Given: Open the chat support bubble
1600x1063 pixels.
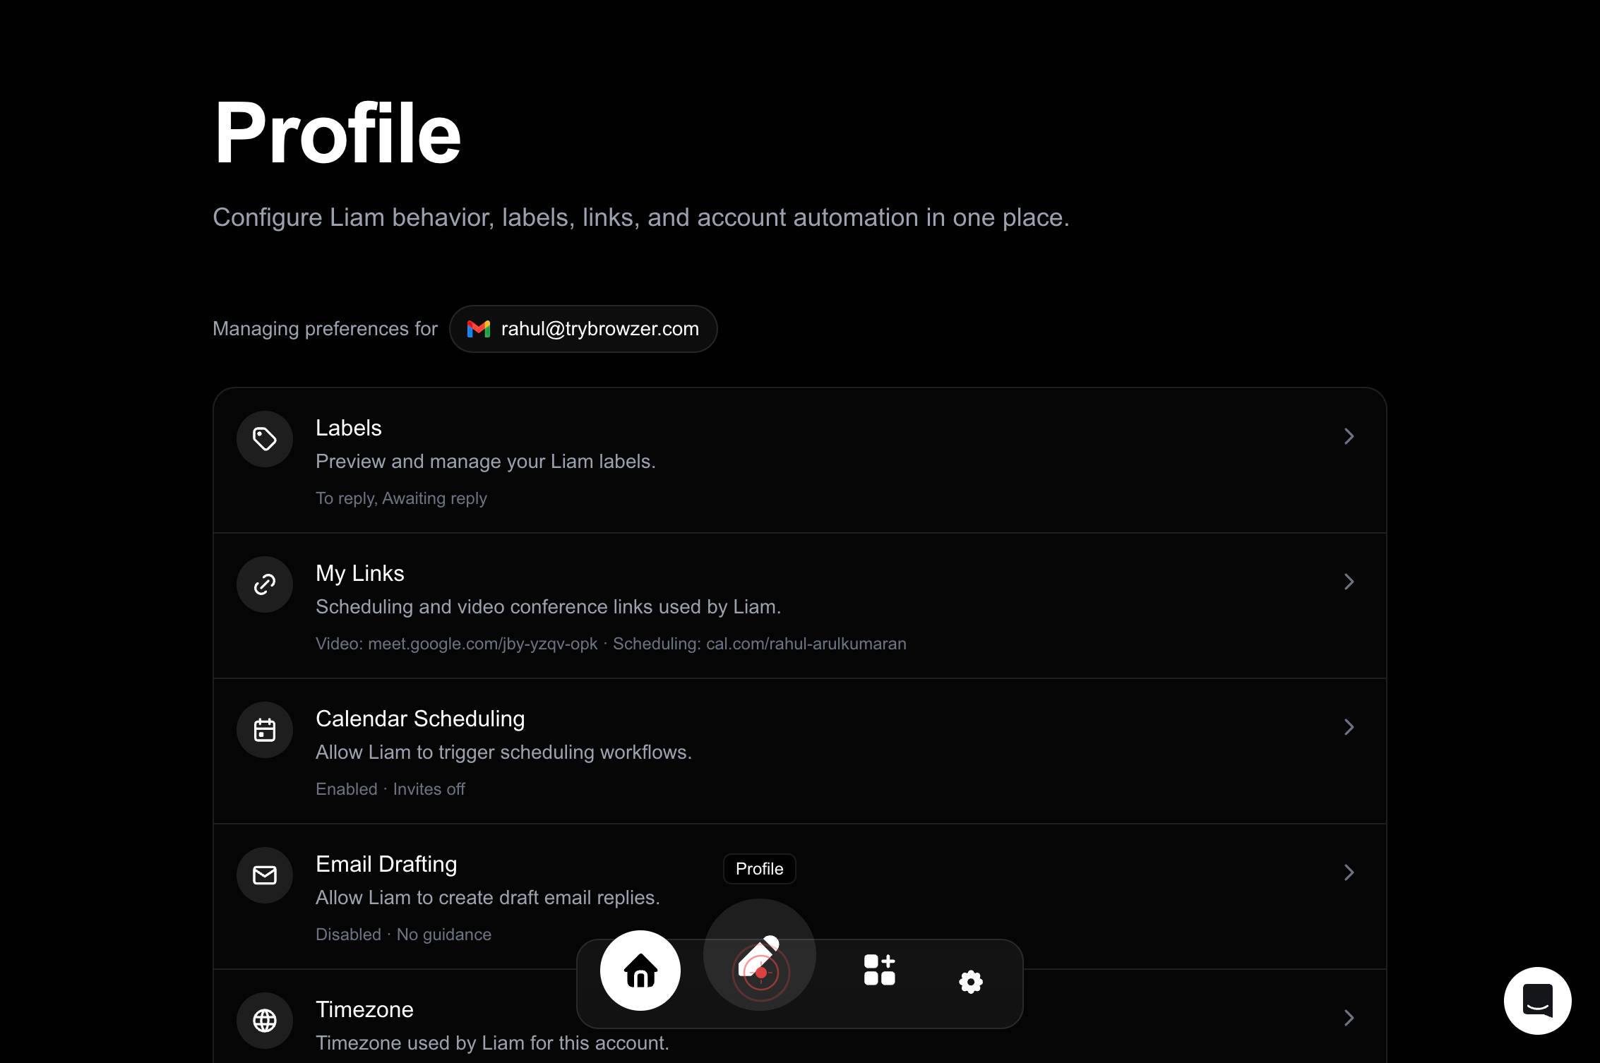Looking at the screenshot, I should click(x=1538, y=1001).
